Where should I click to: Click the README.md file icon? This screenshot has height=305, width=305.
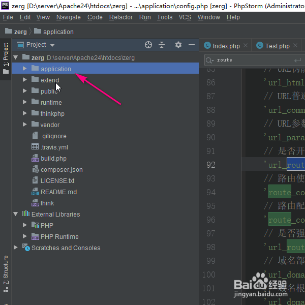coord(35,192)
